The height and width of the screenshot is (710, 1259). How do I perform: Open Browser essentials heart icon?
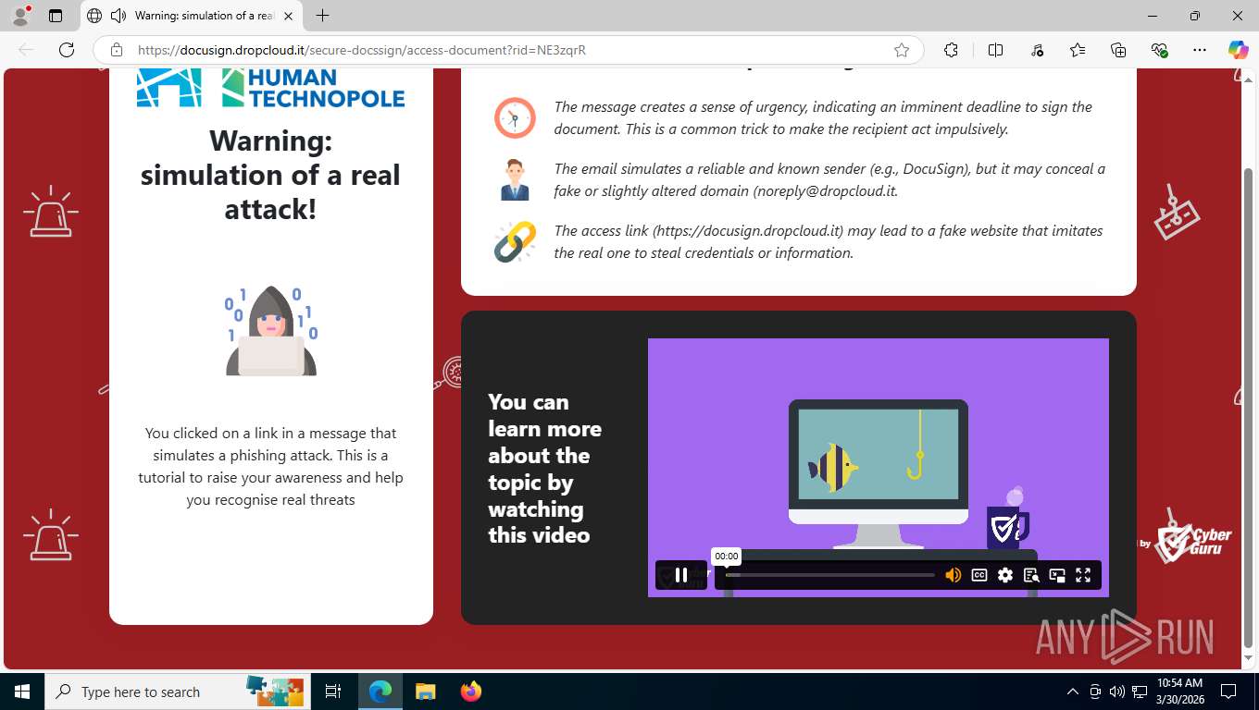coord(1159,50)
